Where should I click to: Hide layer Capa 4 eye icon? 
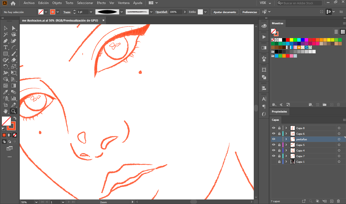[x=273, y=150]
